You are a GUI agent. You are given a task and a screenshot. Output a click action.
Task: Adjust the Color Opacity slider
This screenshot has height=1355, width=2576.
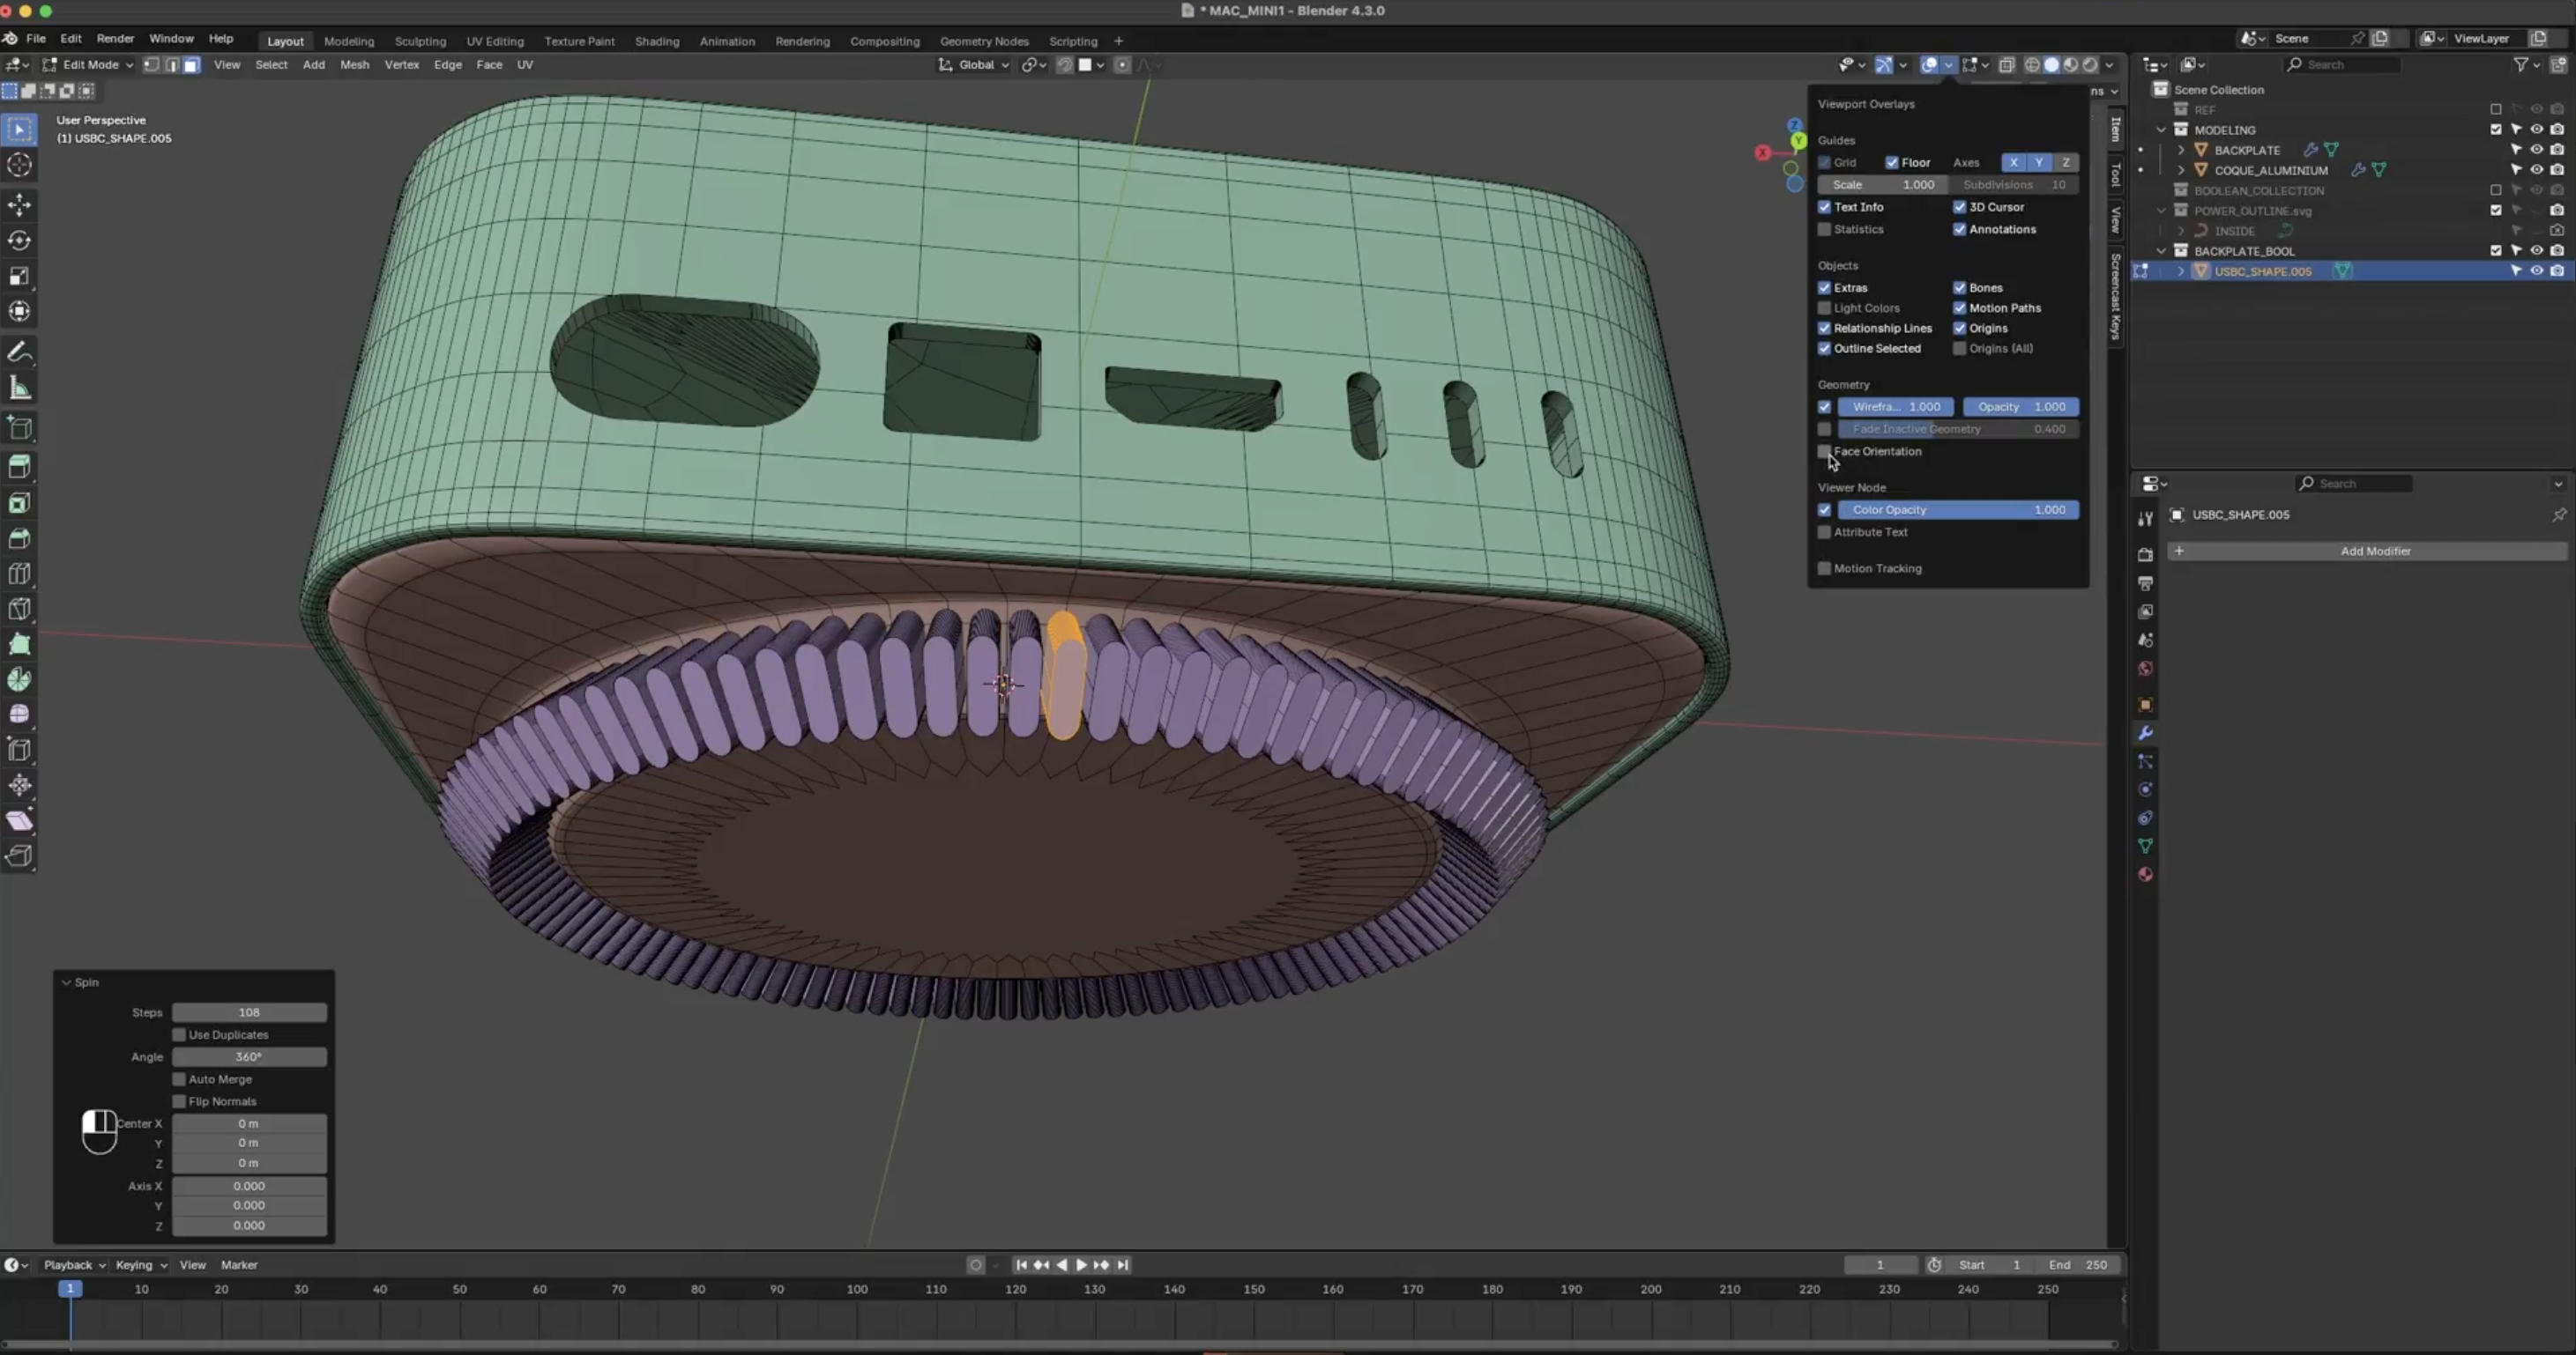(x=1957, y=509)
